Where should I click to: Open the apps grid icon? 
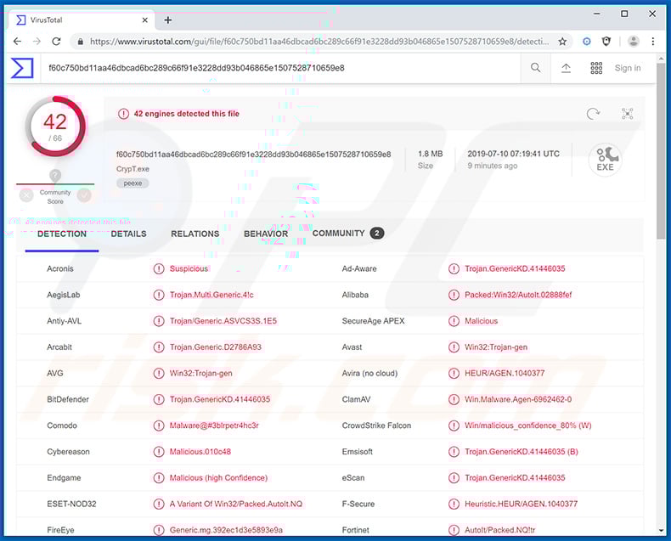[x=596, y=68]
